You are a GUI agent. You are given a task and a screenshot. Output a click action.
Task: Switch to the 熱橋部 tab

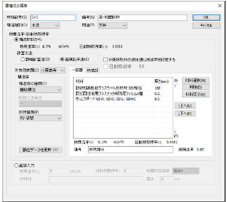coord(92,70)
